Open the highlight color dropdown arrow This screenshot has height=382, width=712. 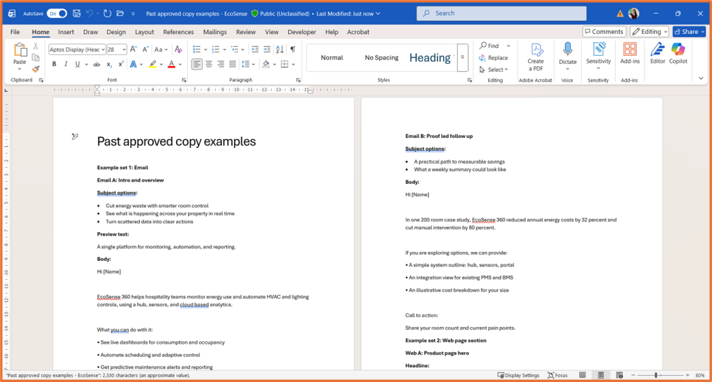tap(161, 65)
